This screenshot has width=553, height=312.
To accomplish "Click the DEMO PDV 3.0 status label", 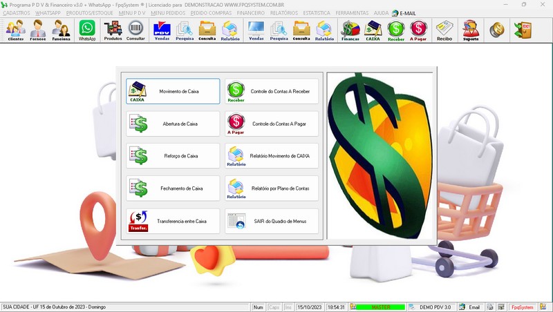I will pyautogui.click(x=435, y=307).
